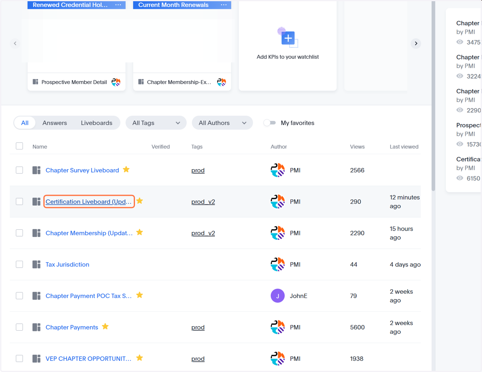Image resolution: width=482 pixels, height=372 pixels.
Task: Go to next watchlist cards
Action: (x=416, y=43)
